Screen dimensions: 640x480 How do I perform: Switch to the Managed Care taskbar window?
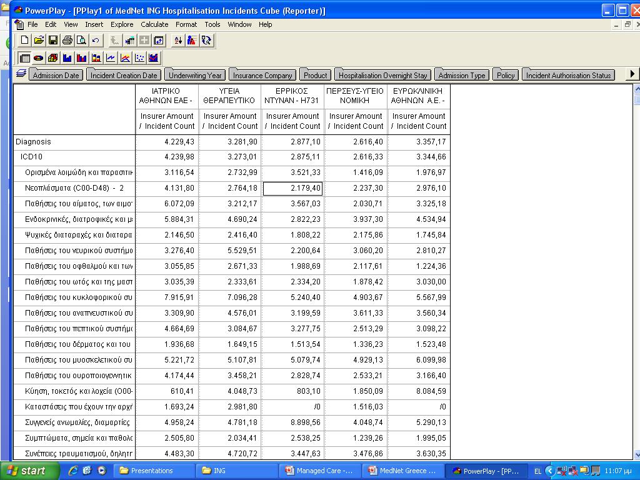[321, 471]
